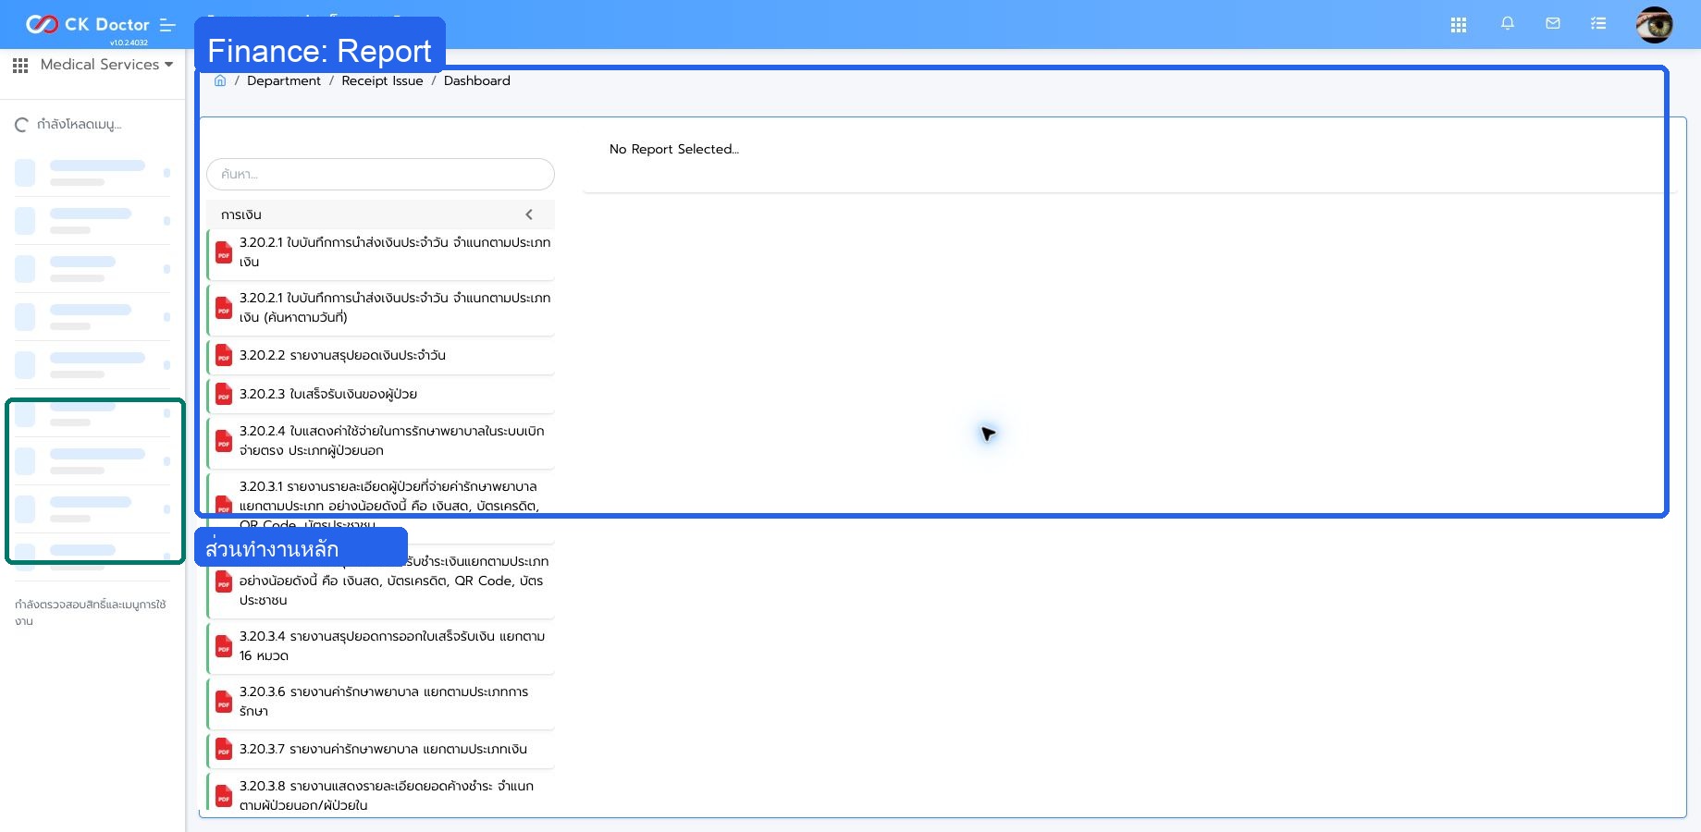Focus the ค้นหา search field
The width and height of the screenshot is (1701, 832).
tap(380, 174)
